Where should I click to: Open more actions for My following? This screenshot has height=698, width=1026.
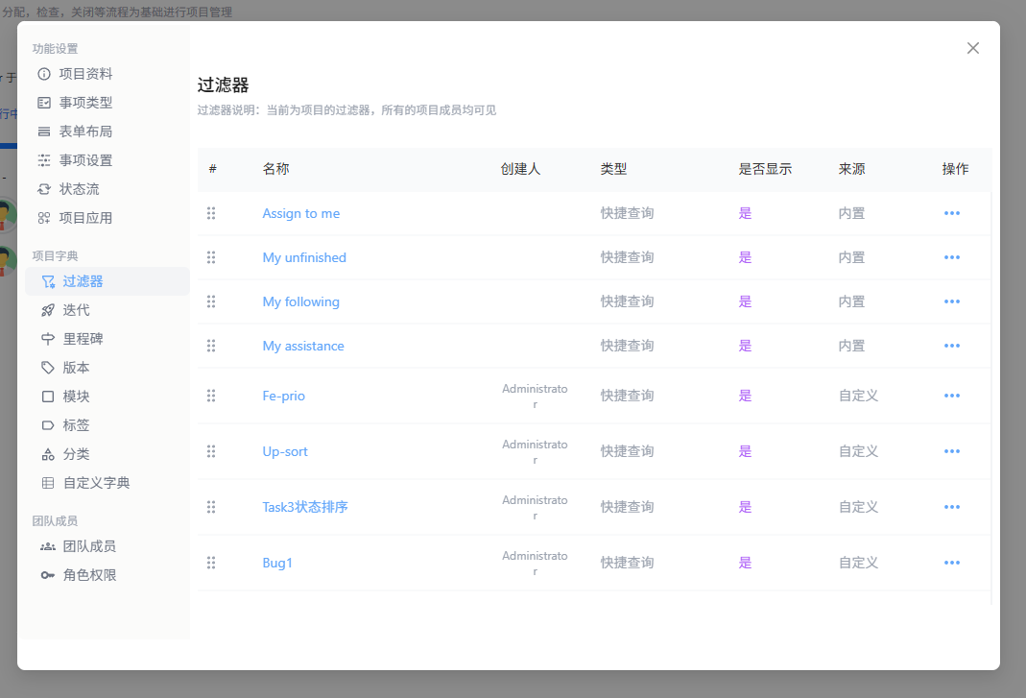[x=952, y=301]
